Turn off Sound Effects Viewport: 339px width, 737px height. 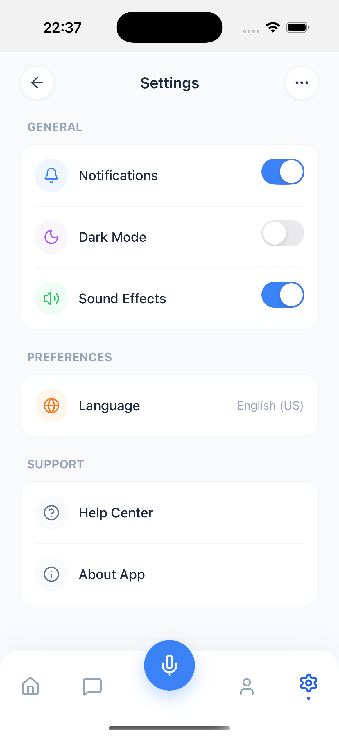(283, 294)
